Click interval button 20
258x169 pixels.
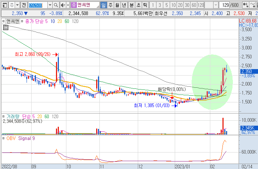tap(180, 5)
